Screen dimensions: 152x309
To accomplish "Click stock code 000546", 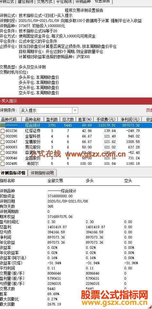I will click(12, 158).
